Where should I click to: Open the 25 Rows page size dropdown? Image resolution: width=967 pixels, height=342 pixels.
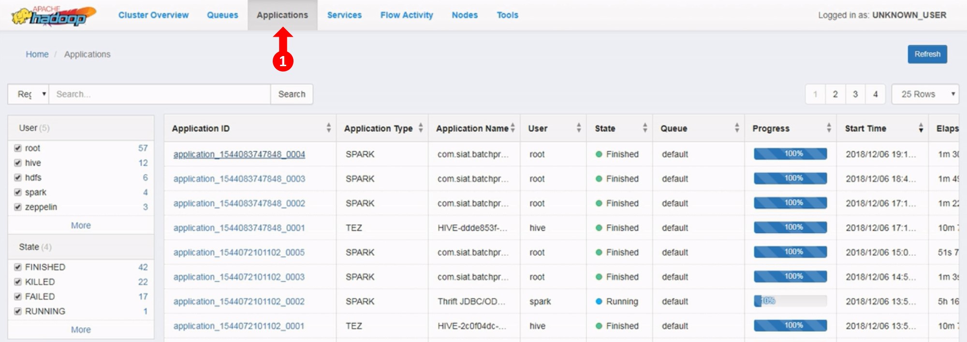(x=925, y=94)
